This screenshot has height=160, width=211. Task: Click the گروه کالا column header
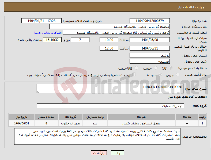coord(70,117)
